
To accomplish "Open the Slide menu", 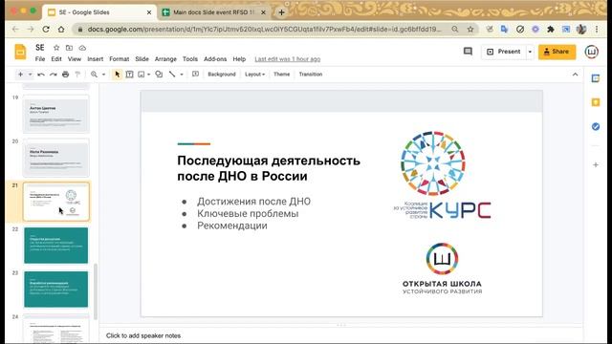I will [x=142, y=59].
